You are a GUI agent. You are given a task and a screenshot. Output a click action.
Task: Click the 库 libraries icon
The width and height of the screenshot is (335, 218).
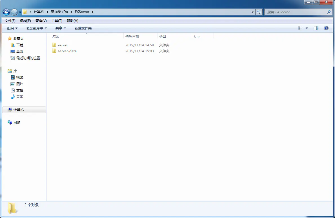pos(10,71)
